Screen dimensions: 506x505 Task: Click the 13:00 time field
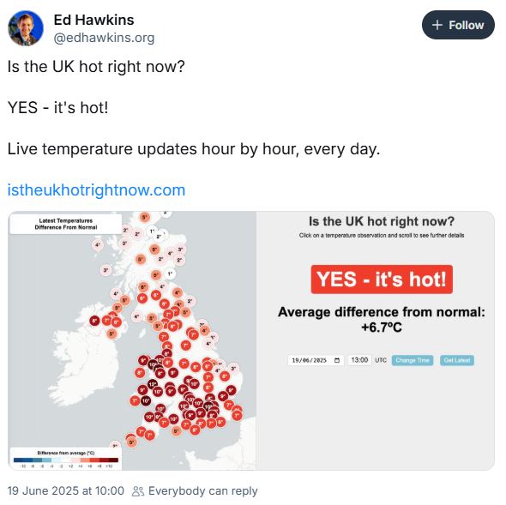(x=359, y=360)
